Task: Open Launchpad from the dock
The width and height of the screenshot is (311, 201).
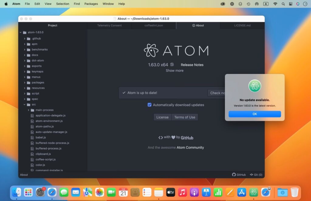Action: tap(28, 192)
